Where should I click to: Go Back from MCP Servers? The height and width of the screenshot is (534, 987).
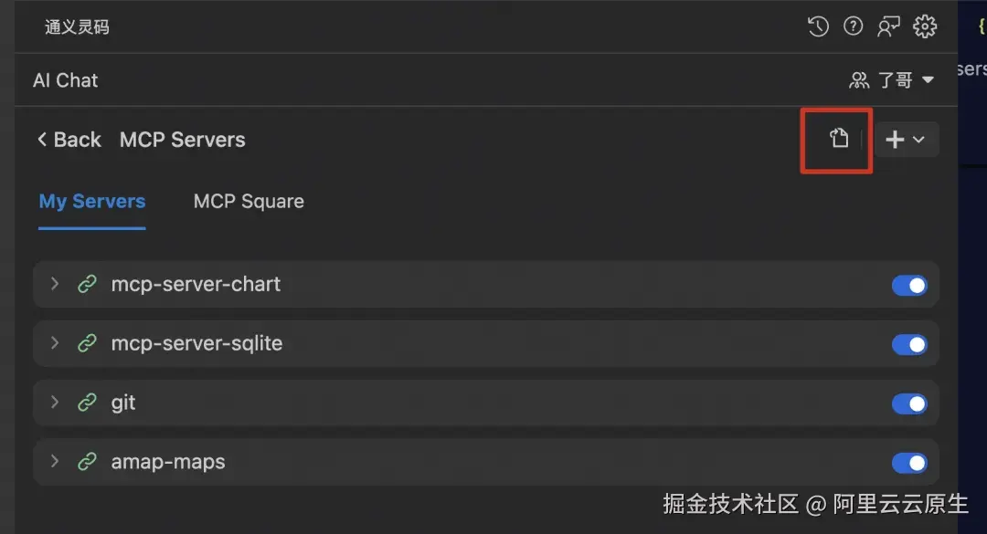(x=69, y=140)
